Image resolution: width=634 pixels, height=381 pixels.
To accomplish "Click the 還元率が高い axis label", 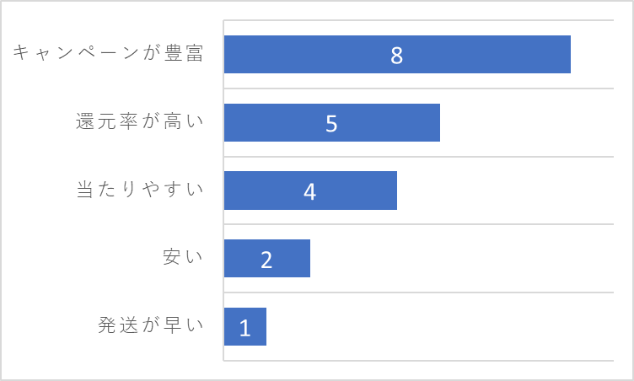I will [139, 121].
